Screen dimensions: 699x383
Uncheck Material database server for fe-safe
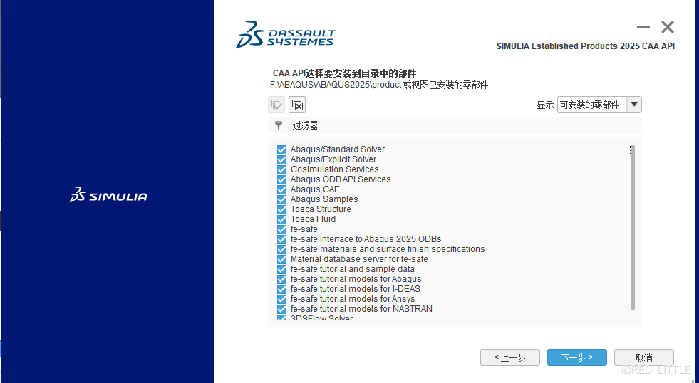click(281, 259)
